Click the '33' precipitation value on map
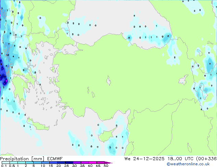This screenshot has height=167, width=217. (x=5, y=77)
